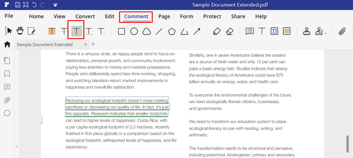Click the line 'Similarly, one in seven Americans'
Screen dimensions: 353x158
pos(237,55)
